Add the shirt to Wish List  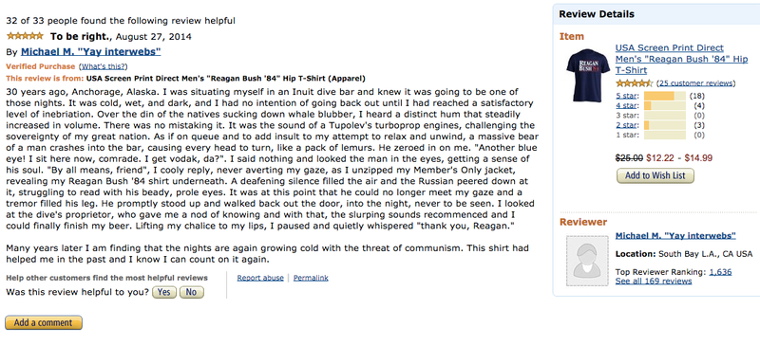pyautogui.click(x=655, y=175)
